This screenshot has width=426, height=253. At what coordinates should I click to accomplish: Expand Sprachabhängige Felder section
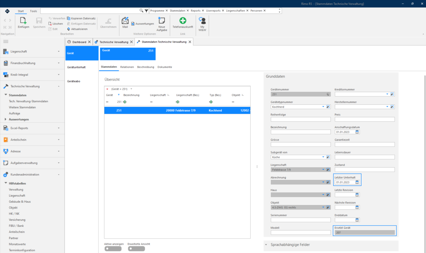(x=266, y=245)
